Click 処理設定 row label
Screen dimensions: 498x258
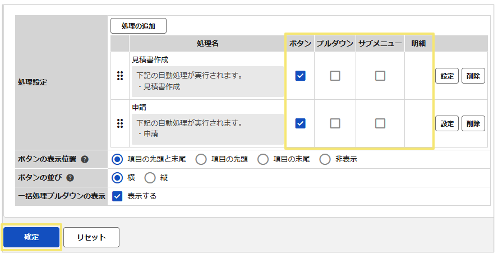click(33, 82)
